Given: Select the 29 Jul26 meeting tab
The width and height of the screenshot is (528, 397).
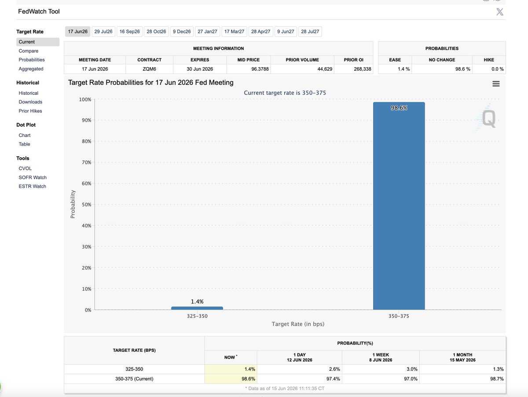Looking at the screenshot, I should coord(103,32).
